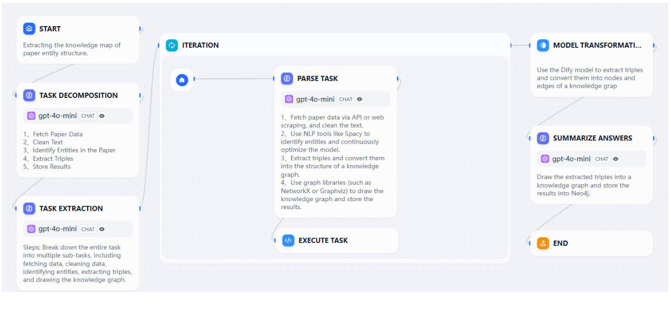Toggle the visibility icon beside CHAT in PARSE TASK
671x314 pixels.
(x=360, y=98)
